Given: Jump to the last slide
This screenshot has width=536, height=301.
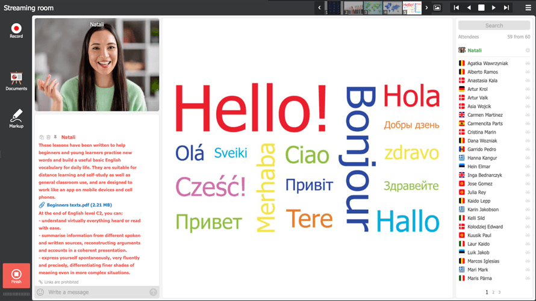Looking at the screenshot, I should [x=506, y=7].
